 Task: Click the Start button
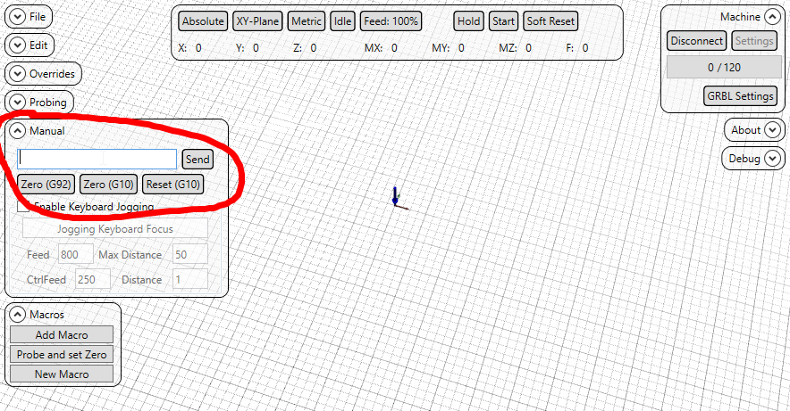pos(503,21)
